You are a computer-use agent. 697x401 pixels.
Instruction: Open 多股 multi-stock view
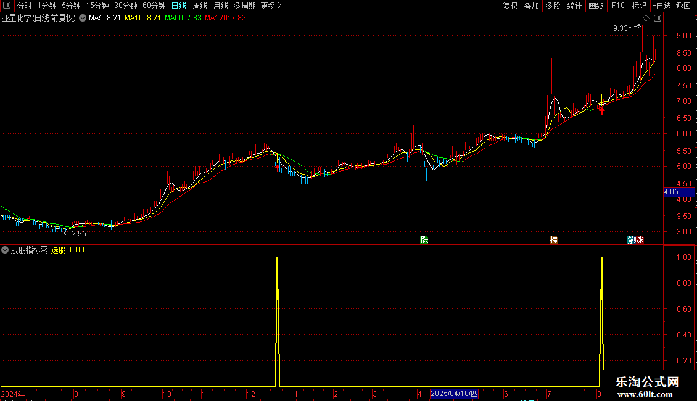[553, 6]
